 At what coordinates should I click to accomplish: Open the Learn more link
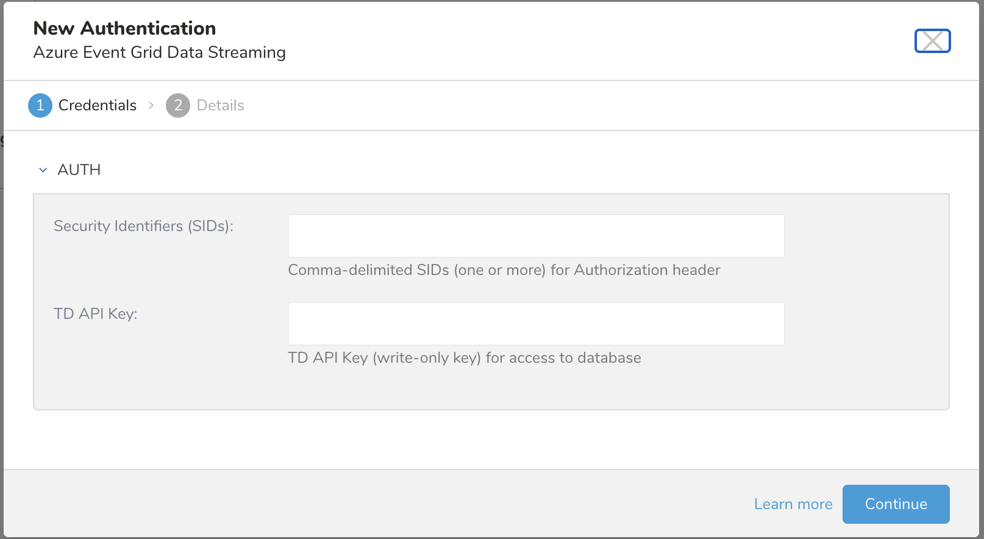coord(793,504)
